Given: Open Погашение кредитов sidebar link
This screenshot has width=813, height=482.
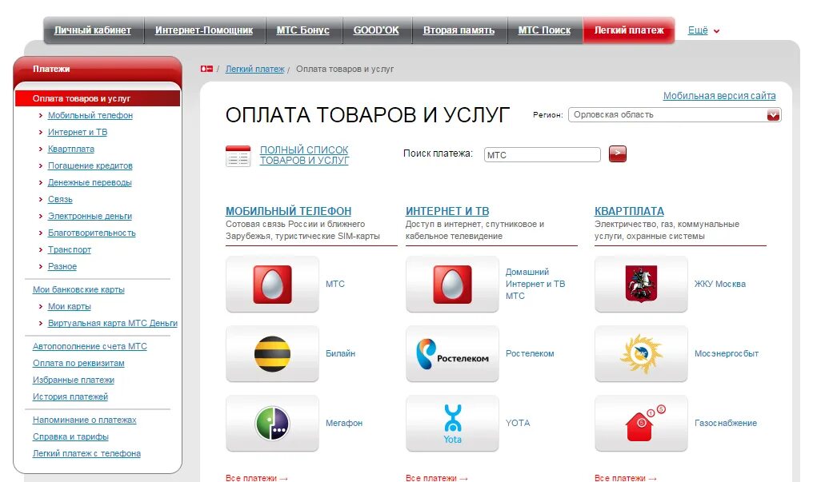Looking at the screenshot, I should (90, 165).
